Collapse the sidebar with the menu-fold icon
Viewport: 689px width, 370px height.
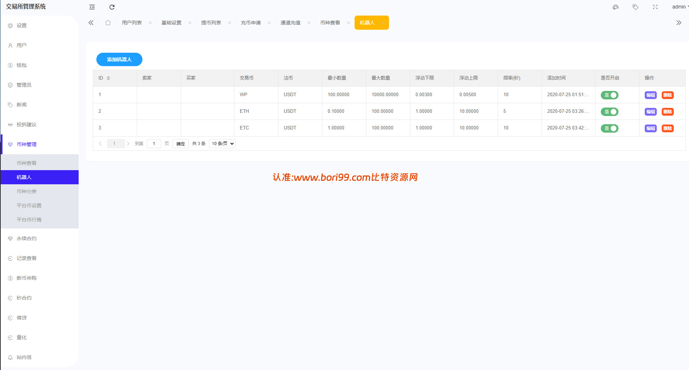tap(92, 7)
